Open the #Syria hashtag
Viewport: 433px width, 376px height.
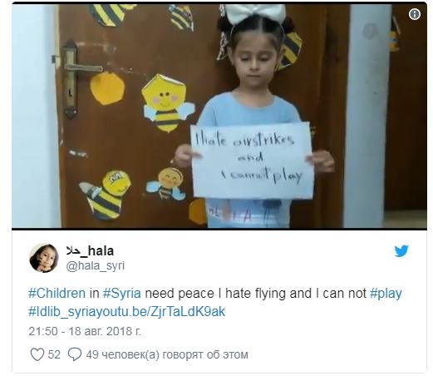[122, 294]
